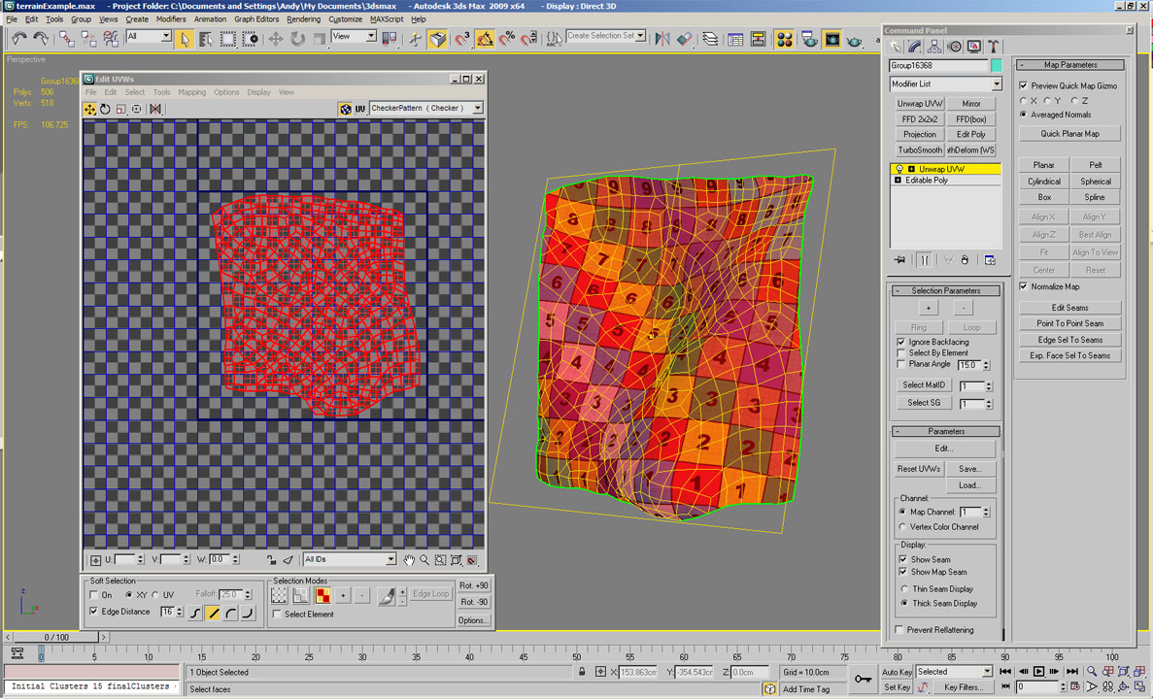Toggle the Ignore Backfacing checkbox
The image size is (1153, 699).
point(901,342)
